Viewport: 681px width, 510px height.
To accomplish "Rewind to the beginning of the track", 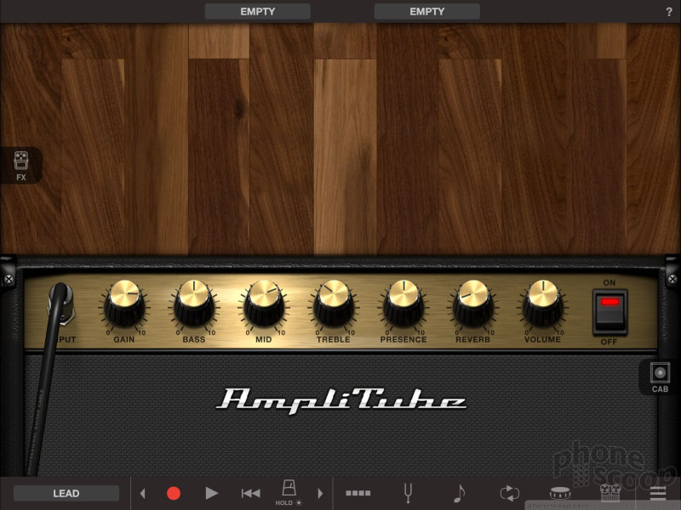I will point(250,493).
